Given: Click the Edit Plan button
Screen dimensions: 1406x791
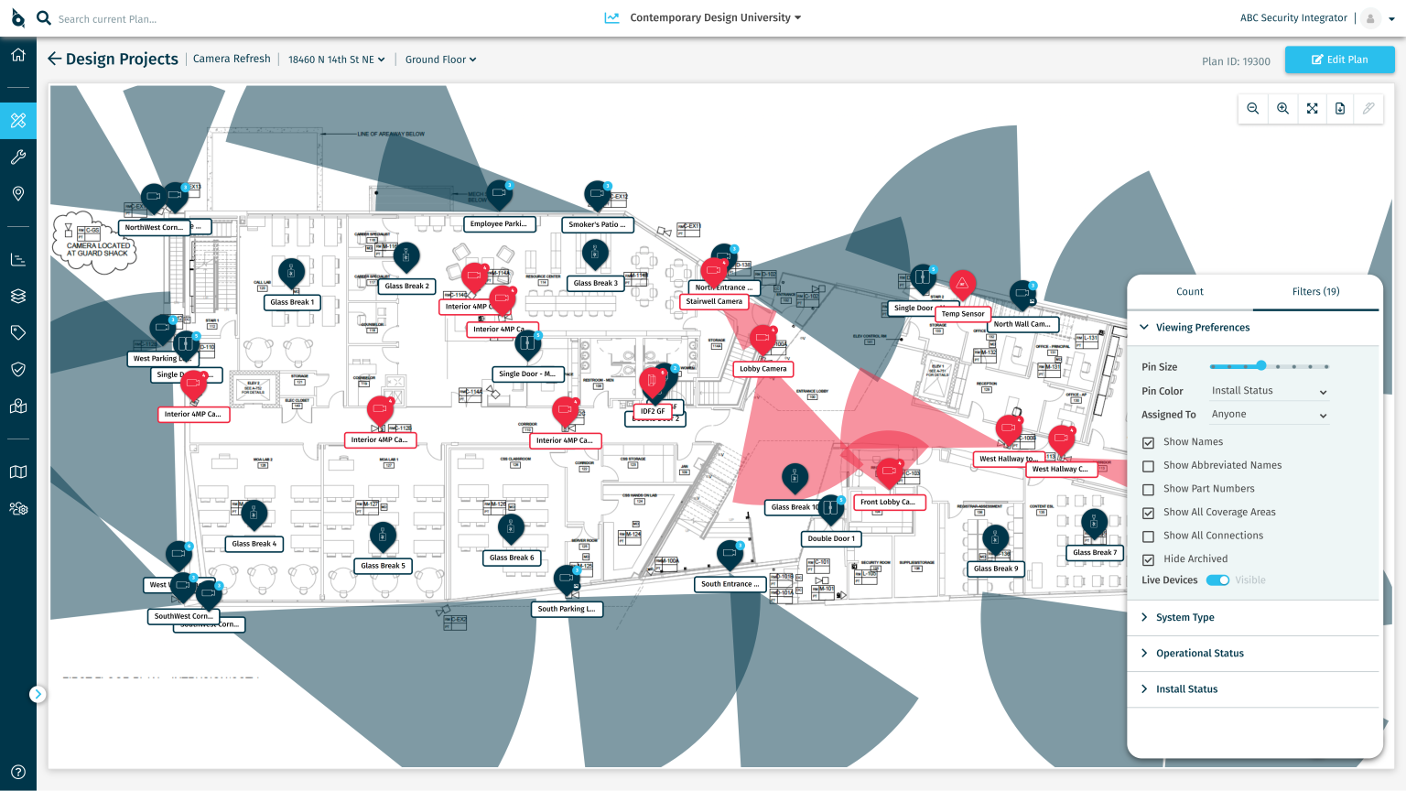Looking at the screenshot, I should click(x=1339, y=59).
